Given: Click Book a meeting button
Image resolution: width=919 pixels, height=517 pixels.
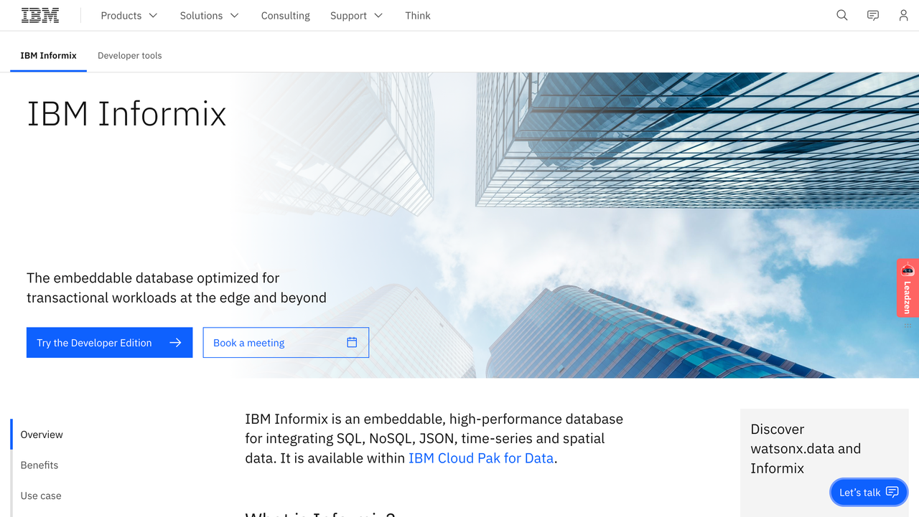Looking at the screenshot, I should (x=286, y=343).
